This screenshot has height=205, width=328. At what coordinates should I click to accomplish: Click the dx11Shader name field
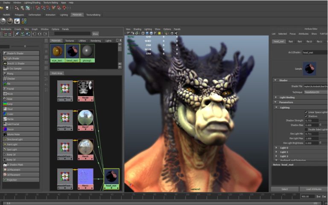(315, 53)
